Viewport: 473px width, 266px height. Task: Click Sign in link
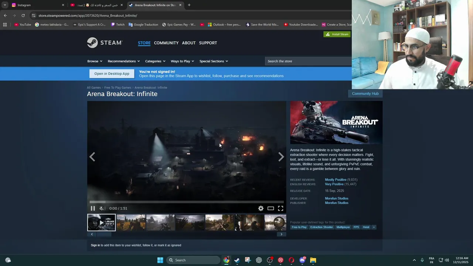tap(95, 245)
